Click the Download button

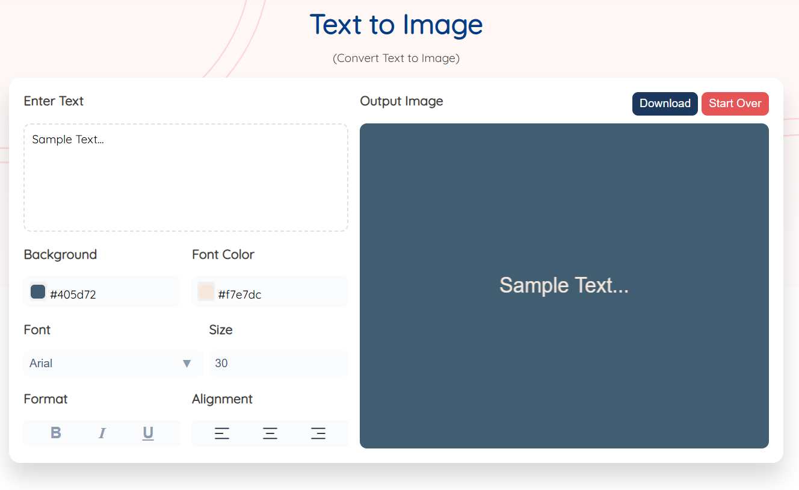[664, 104]
